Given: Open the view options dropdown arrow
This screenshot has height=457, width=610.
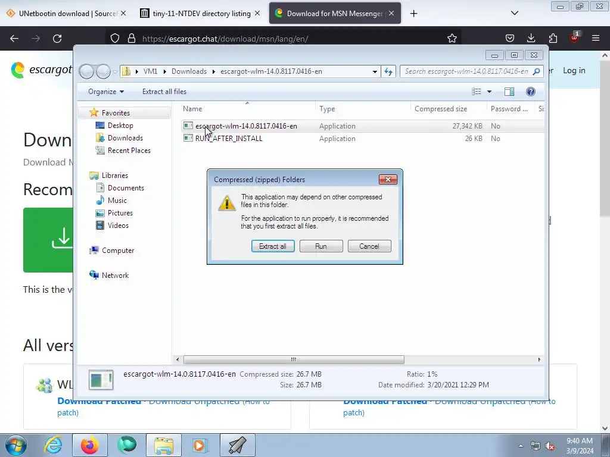Looking at the screenshot, I should (490, 92).
